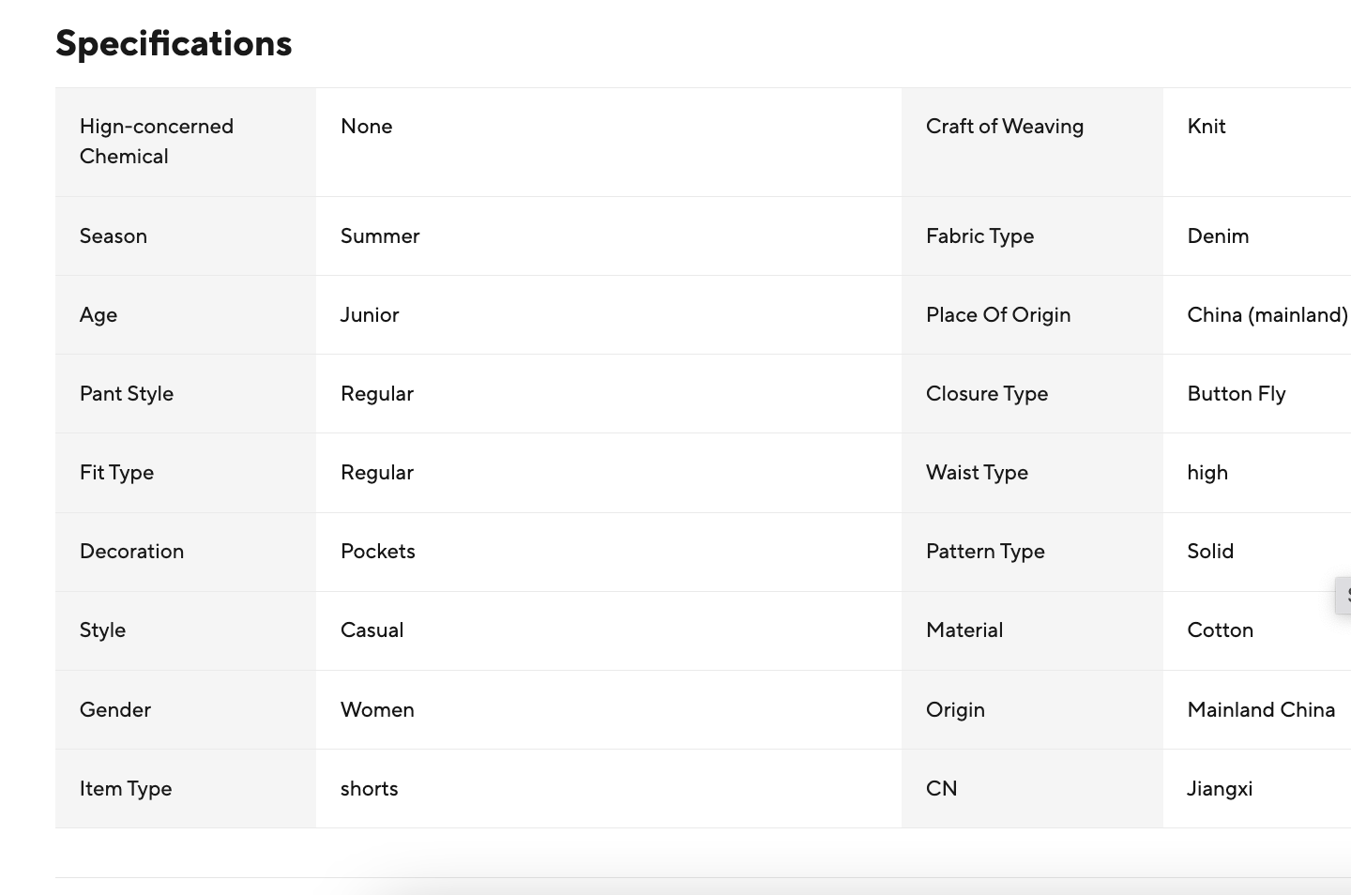This screenshot has height=895, width=1351.
Task: Select the Hign-concerned Chemical label
Action: tap(157, 142)
